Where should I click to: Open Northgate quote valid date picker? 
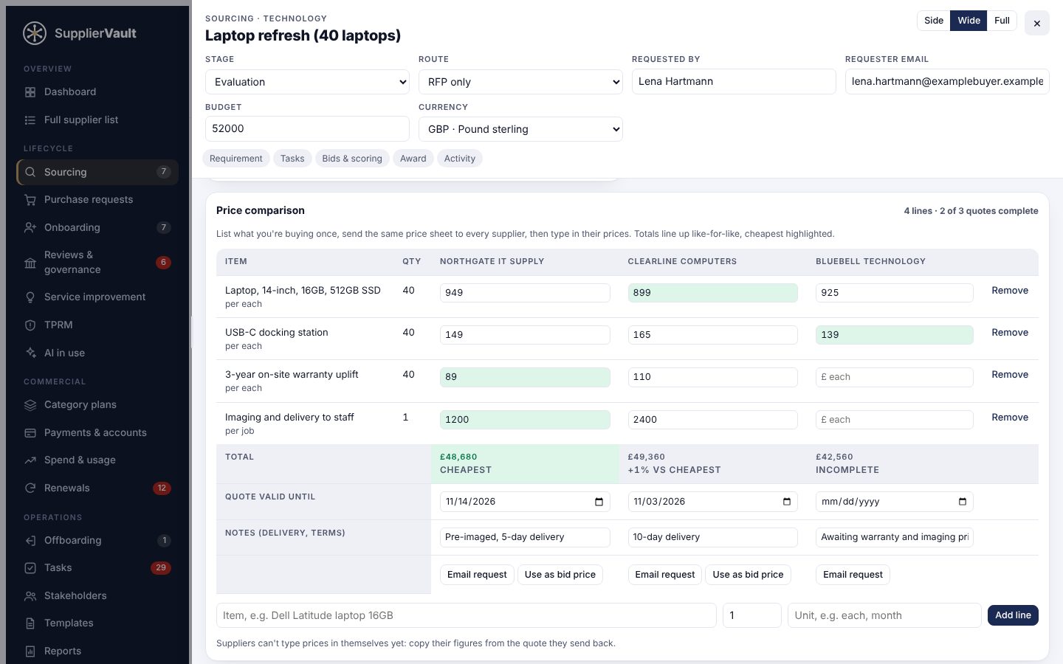(599, 502)
